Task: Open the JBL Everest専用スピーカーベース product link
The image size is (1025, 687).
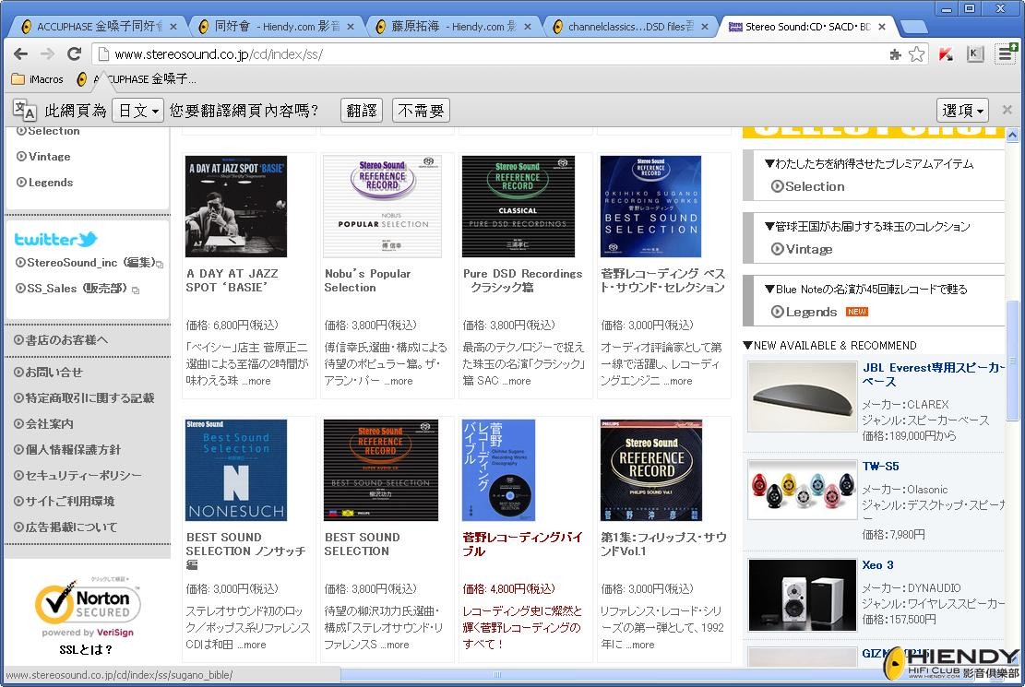Action: click(x=934, y=374)
